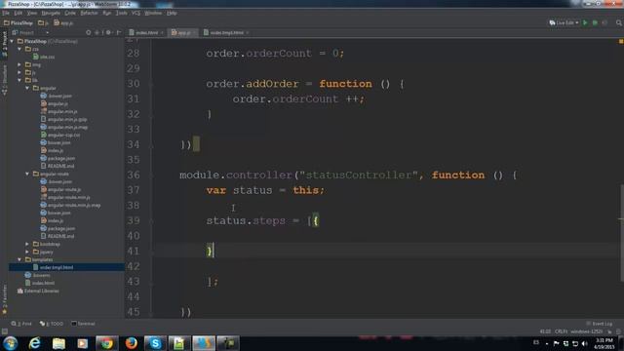The height and width of the screenshot is (351, 624).
Task: Open Windows Start menu
Action: point(11,343)
